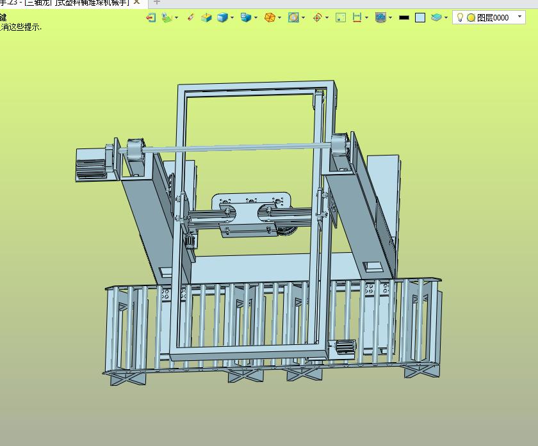Click the section view frame icon
The image size is (538, 446).
[x=293, y=17]
